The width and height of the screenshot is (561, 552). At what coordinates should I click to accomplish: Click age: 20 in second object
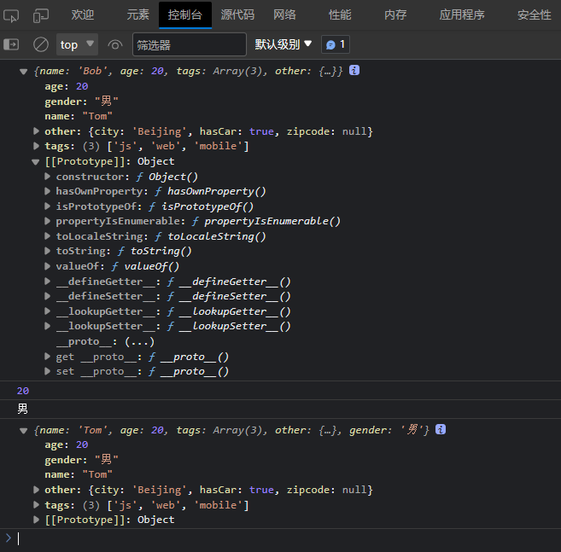[x=67, y=445]
